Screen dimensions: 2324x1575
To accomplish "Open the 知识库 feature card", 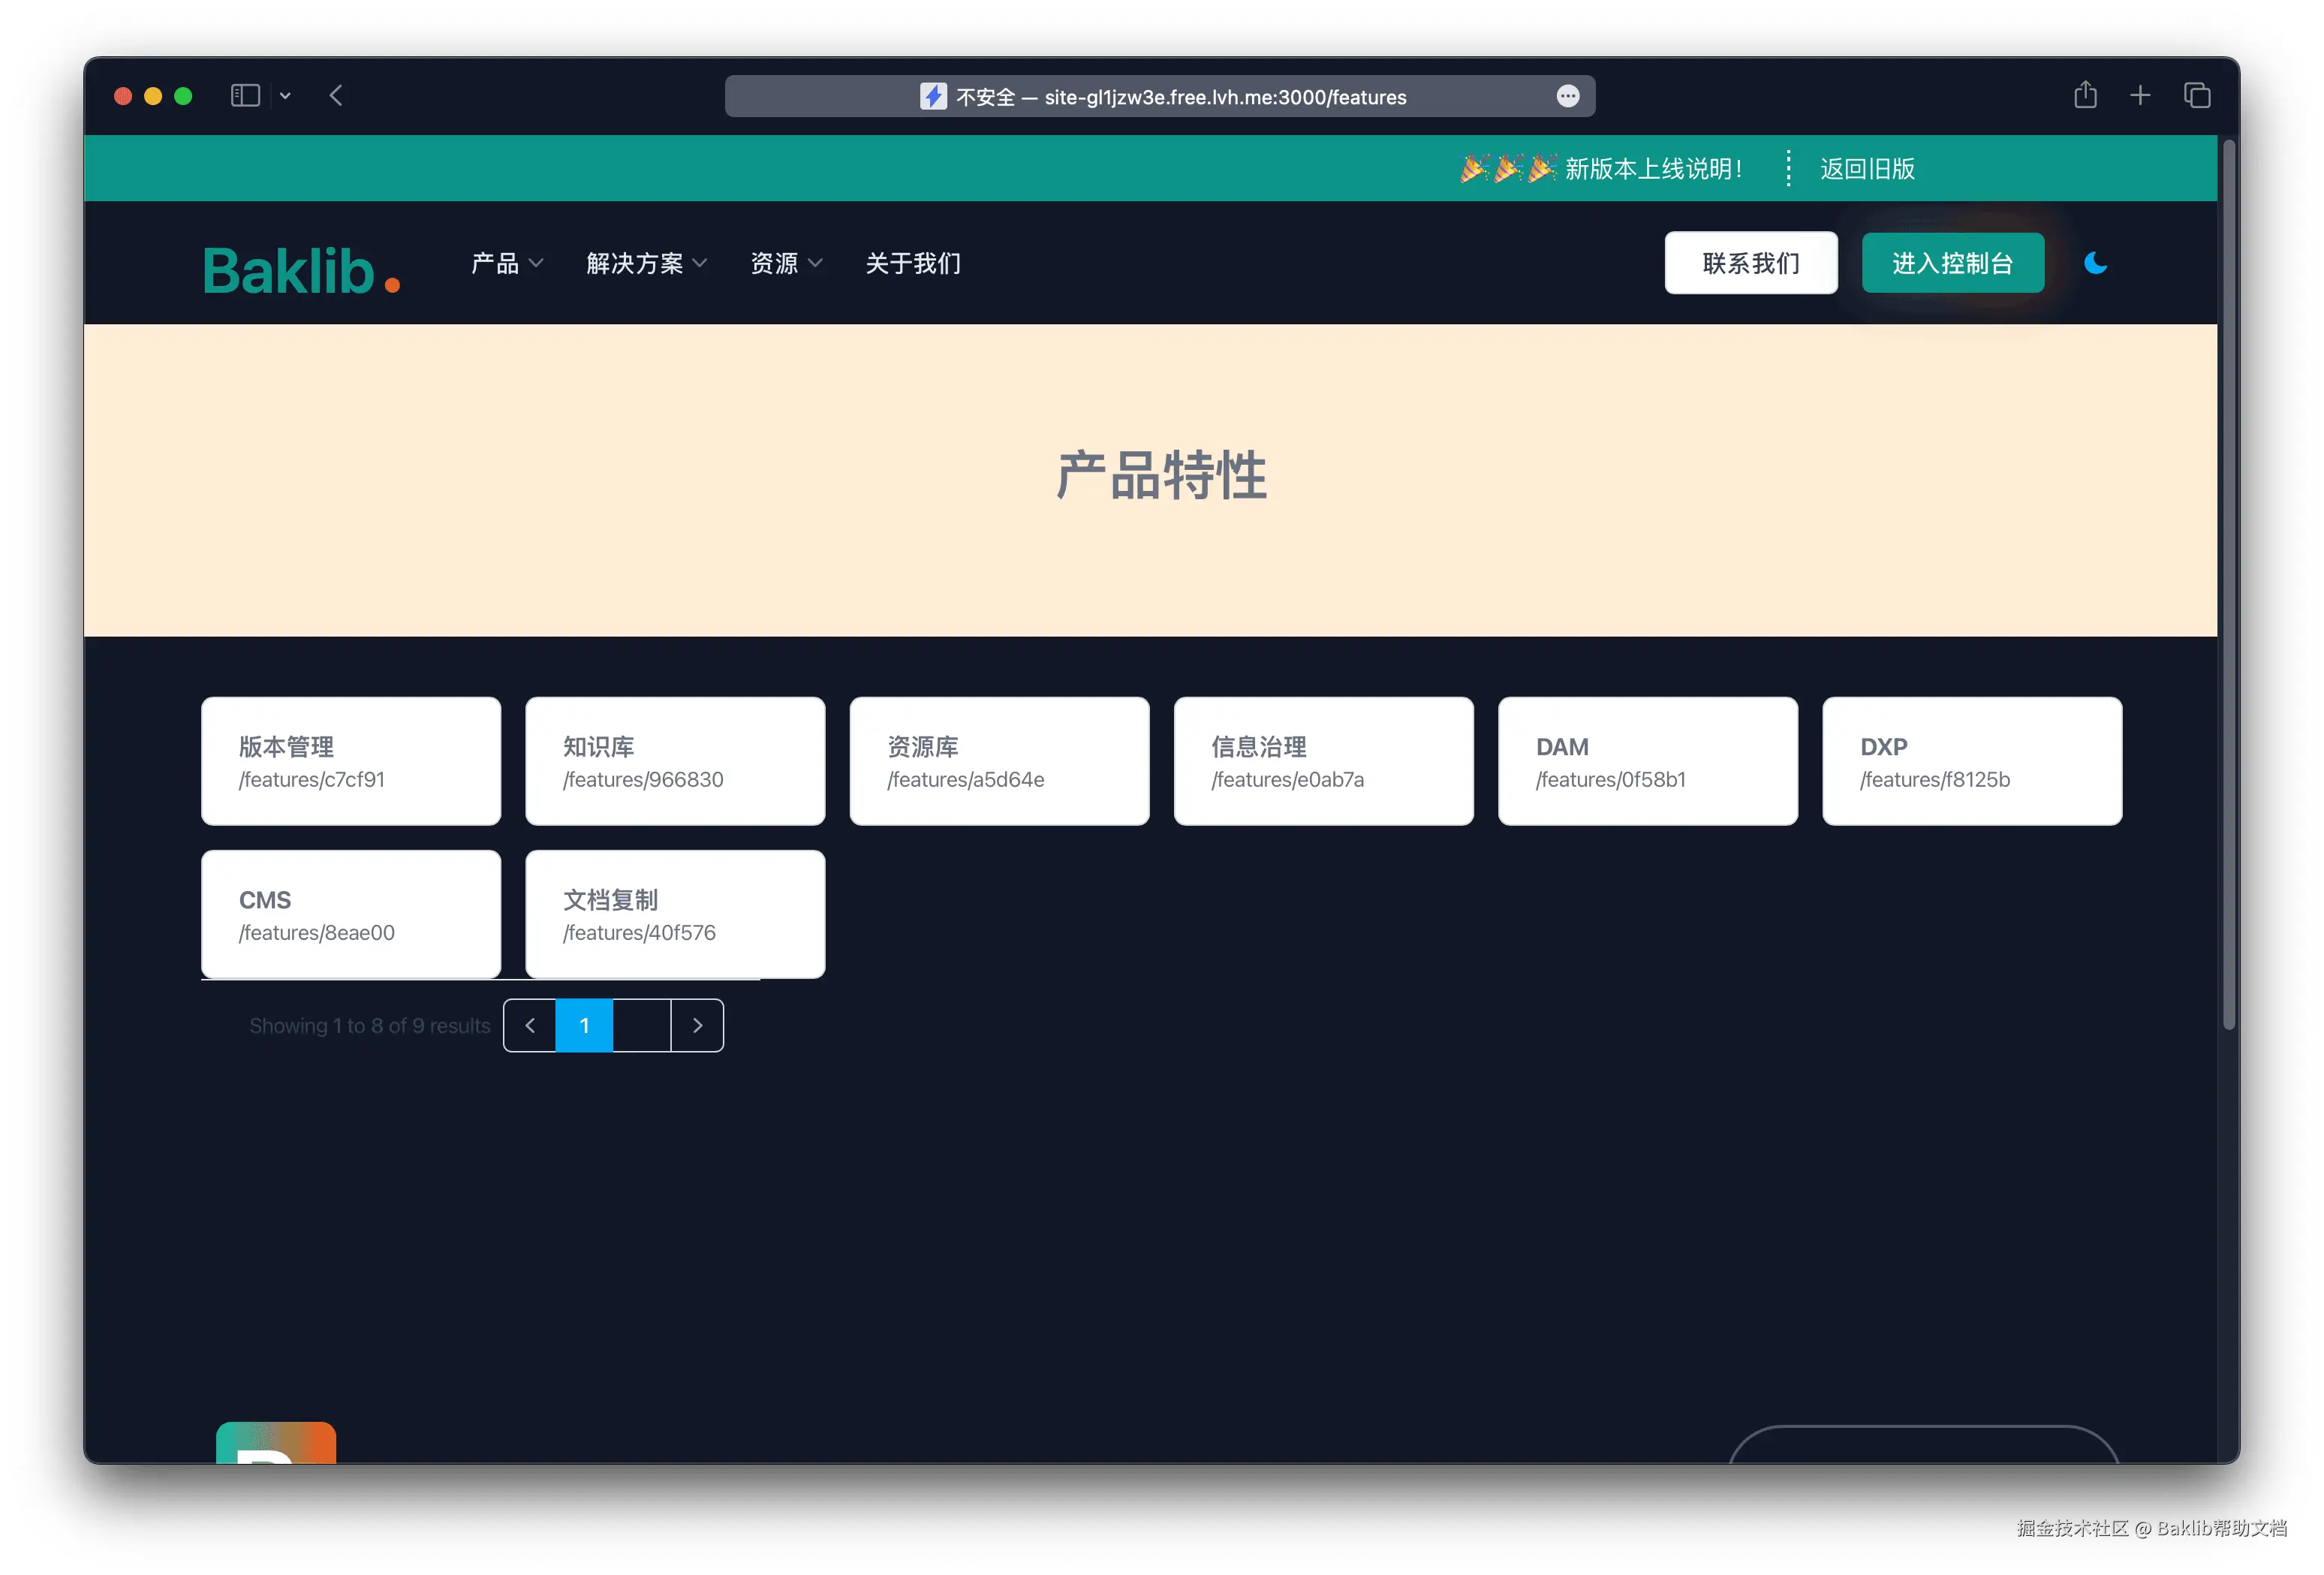I will pyautogui.click(x=675, y=761).
